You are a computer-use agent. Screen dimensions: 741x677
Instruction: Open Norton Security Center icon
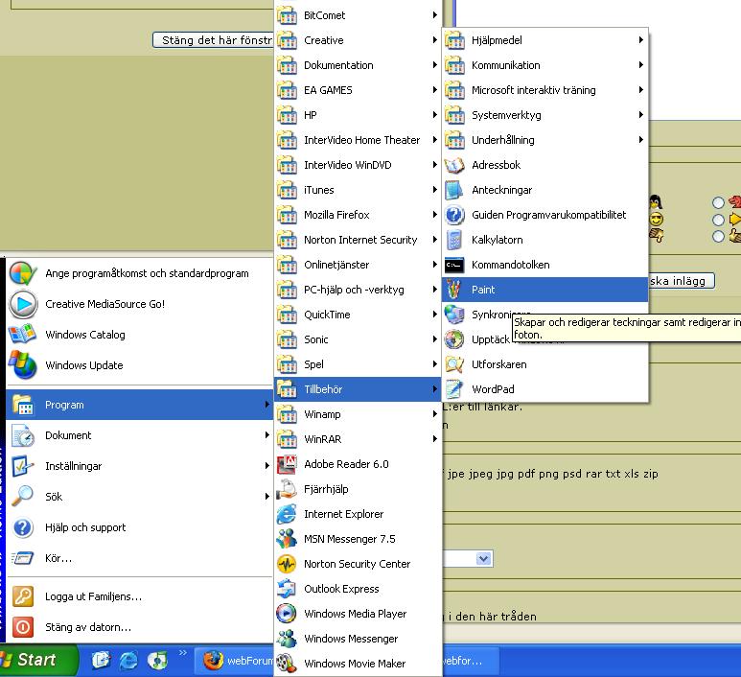pyautogui.click(x=287, y=564)
